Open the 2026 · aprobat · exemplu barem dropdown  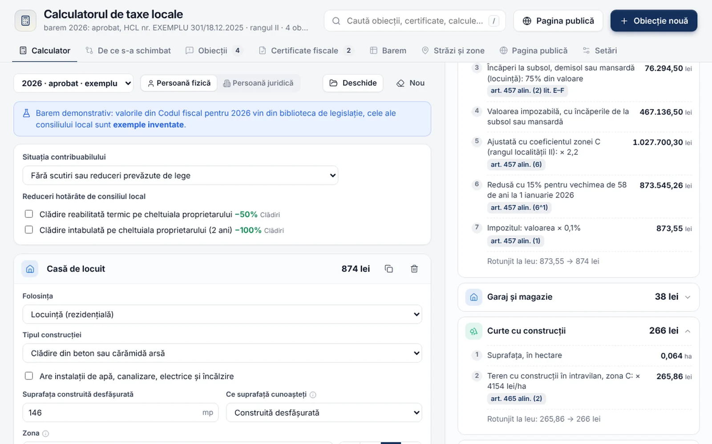tap(73, 83)
